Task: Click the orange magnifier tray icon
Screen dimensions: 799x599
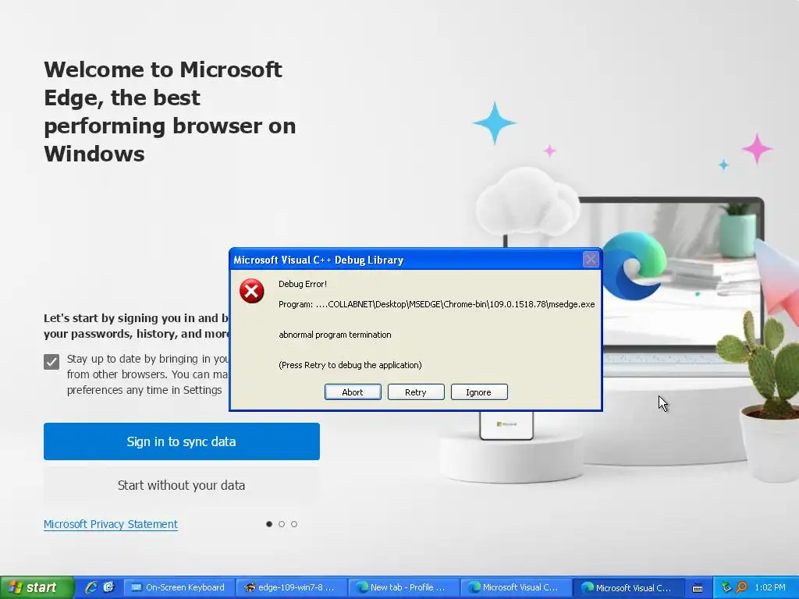Action: pyautogui.click(x=741, y=588)
